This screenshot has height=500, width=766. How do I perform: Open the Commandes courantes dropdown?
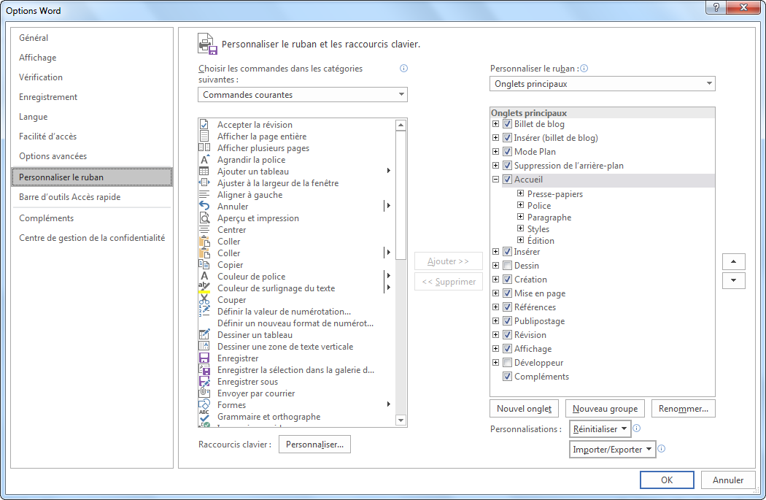coord(303,95)
